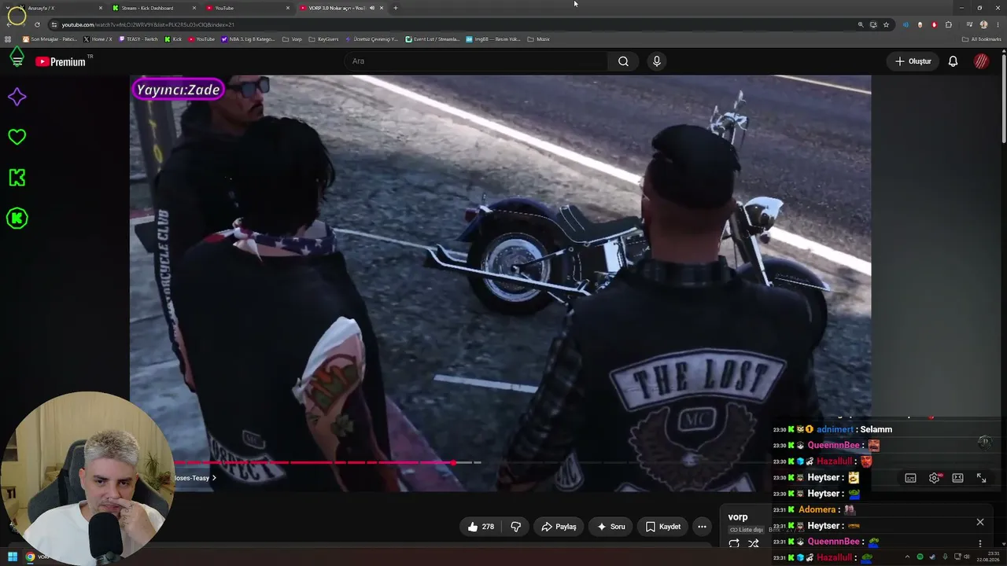This screenshot has width=1007, height=566.
Task: Mute the VORP 3.0 tab audio icon
Action: pyautogui.click(x=372, y=8)
